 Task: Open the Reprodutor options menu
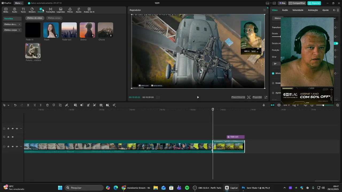click(265, 10)
